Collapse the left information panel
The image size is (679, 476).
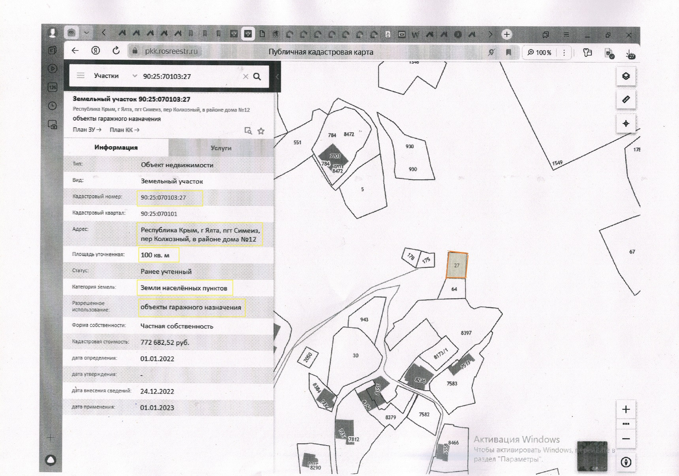277,77
